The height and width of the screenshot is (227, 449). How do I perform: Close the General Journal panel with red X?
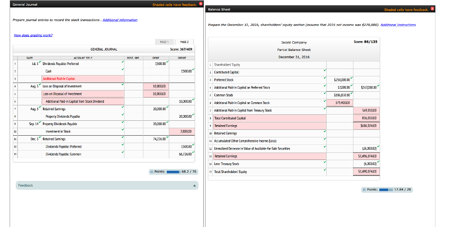click(x=201, y=4)
